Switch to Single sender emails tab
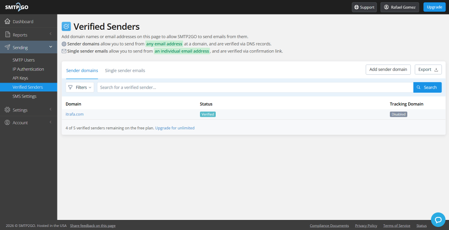 125,70
